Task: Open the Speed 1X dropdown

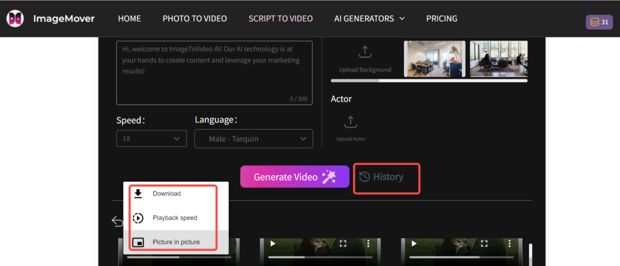Action: click(151, 139)
